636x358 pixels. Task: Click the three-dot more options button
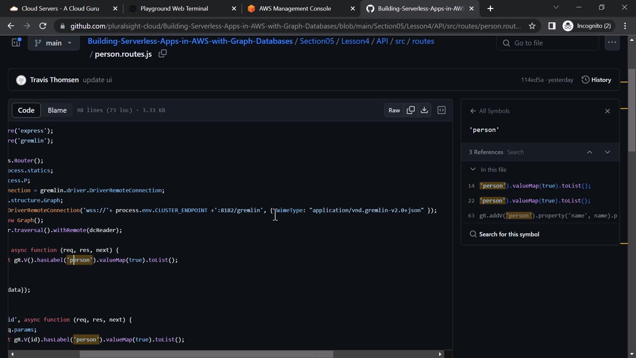click(x=612, y=43)
